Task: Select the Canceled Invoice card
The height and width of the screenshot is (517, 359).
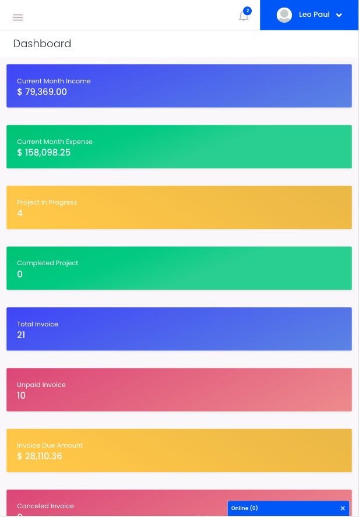Action: tap(179, 503)
